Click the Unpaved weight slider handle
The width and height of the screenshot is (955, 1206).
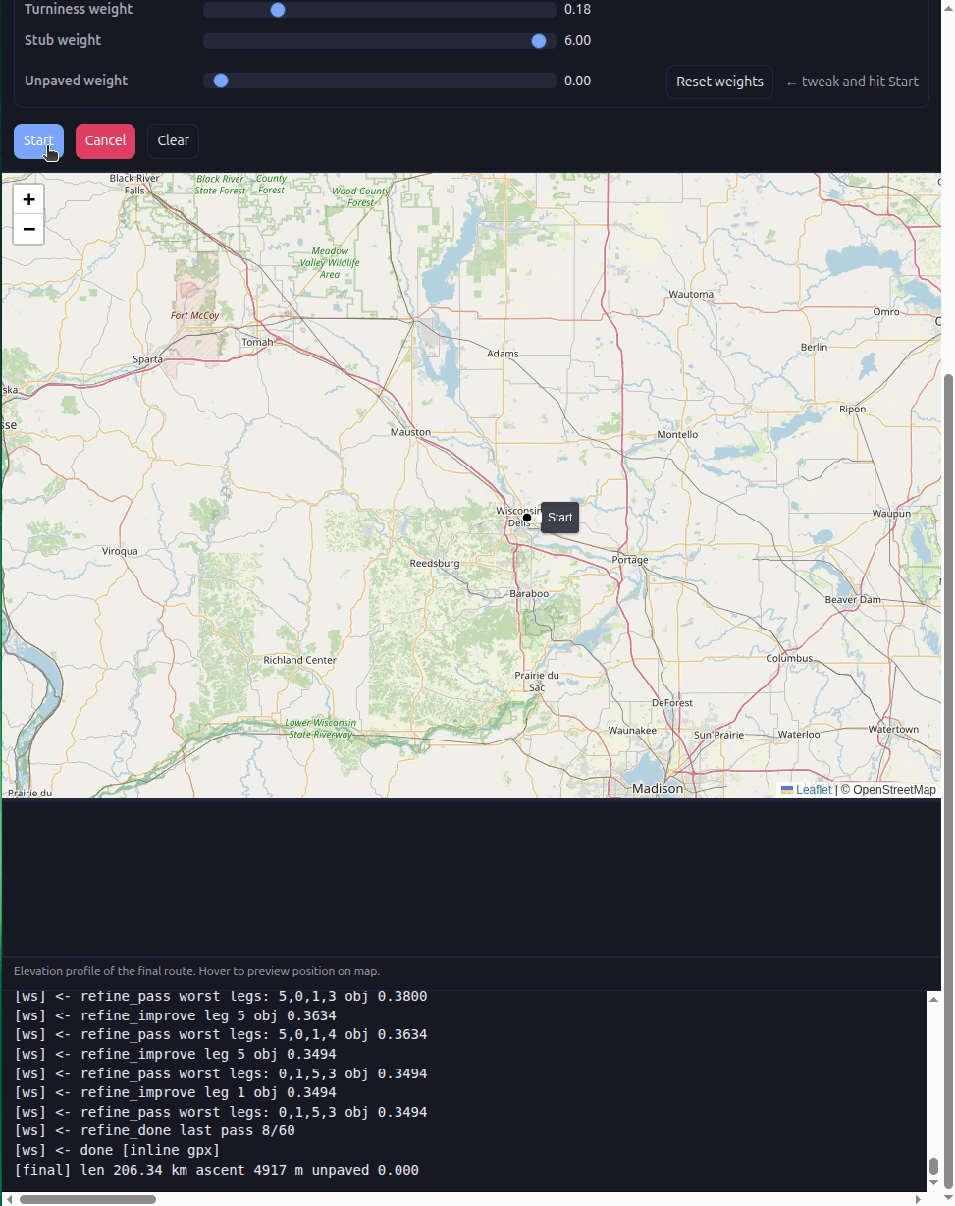[x=221, y=82]
